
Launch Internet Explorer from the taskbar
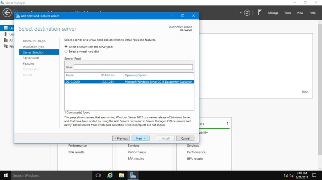[110, 175]
